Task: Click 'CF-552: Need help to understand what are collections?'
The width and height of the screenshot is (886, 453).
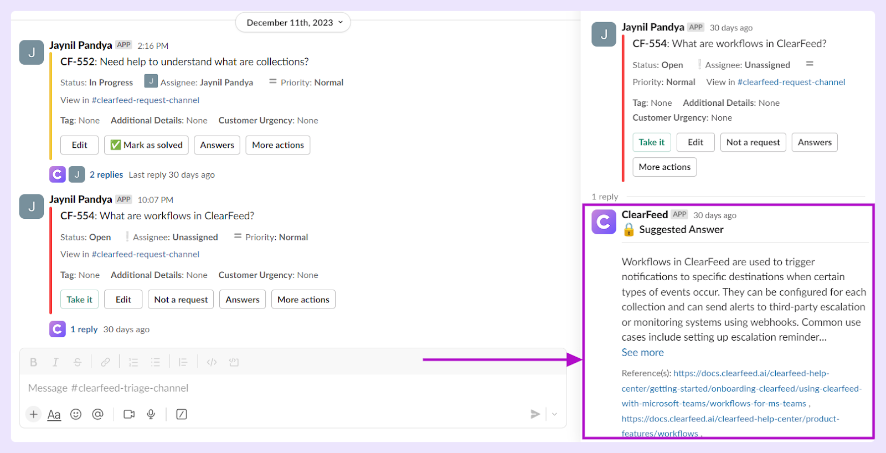Action: click(184, 61)
